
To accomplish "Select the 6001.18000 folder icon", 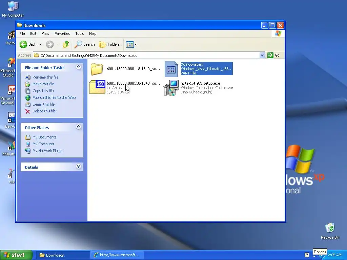I will [x=97, y=69].
